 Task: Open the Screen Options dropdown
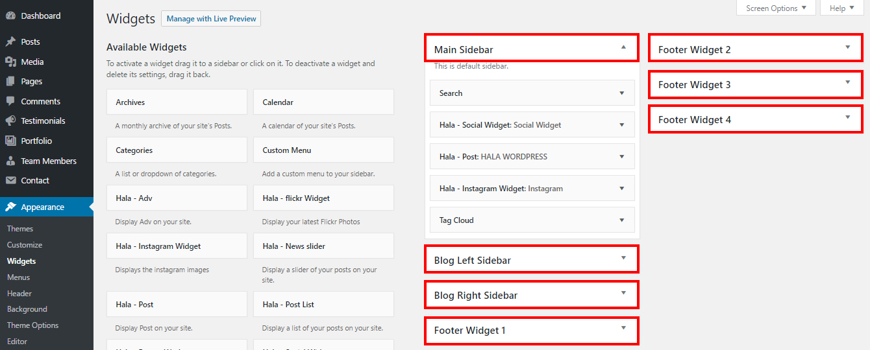(x=776, y=8)
